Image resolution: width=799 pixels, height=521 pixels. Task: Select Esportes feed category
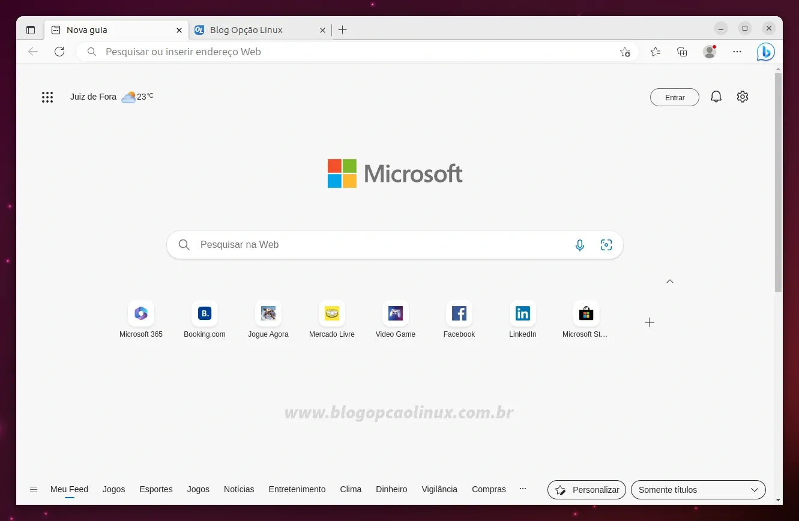(x=156, y=489)
